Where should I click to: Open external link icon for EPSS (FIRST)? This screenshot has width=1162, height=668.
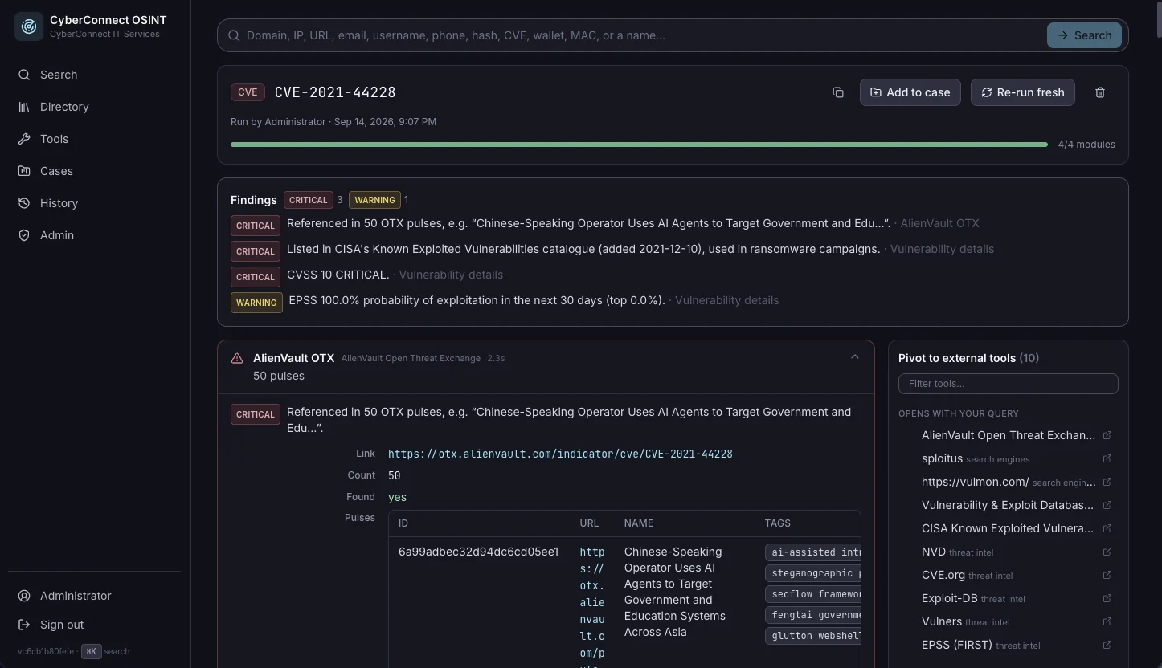(1107, 645)
